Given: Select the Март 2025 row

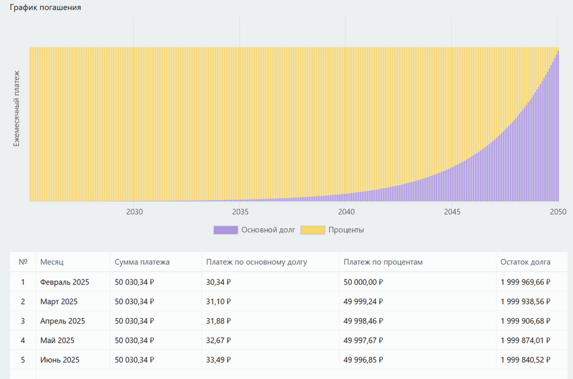Looking at the screenshot, I should coord(58,302).
